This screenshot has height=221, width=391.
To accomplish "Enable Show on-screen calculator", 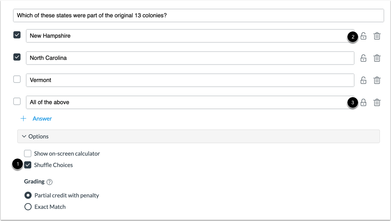I will tap(28, 154).
